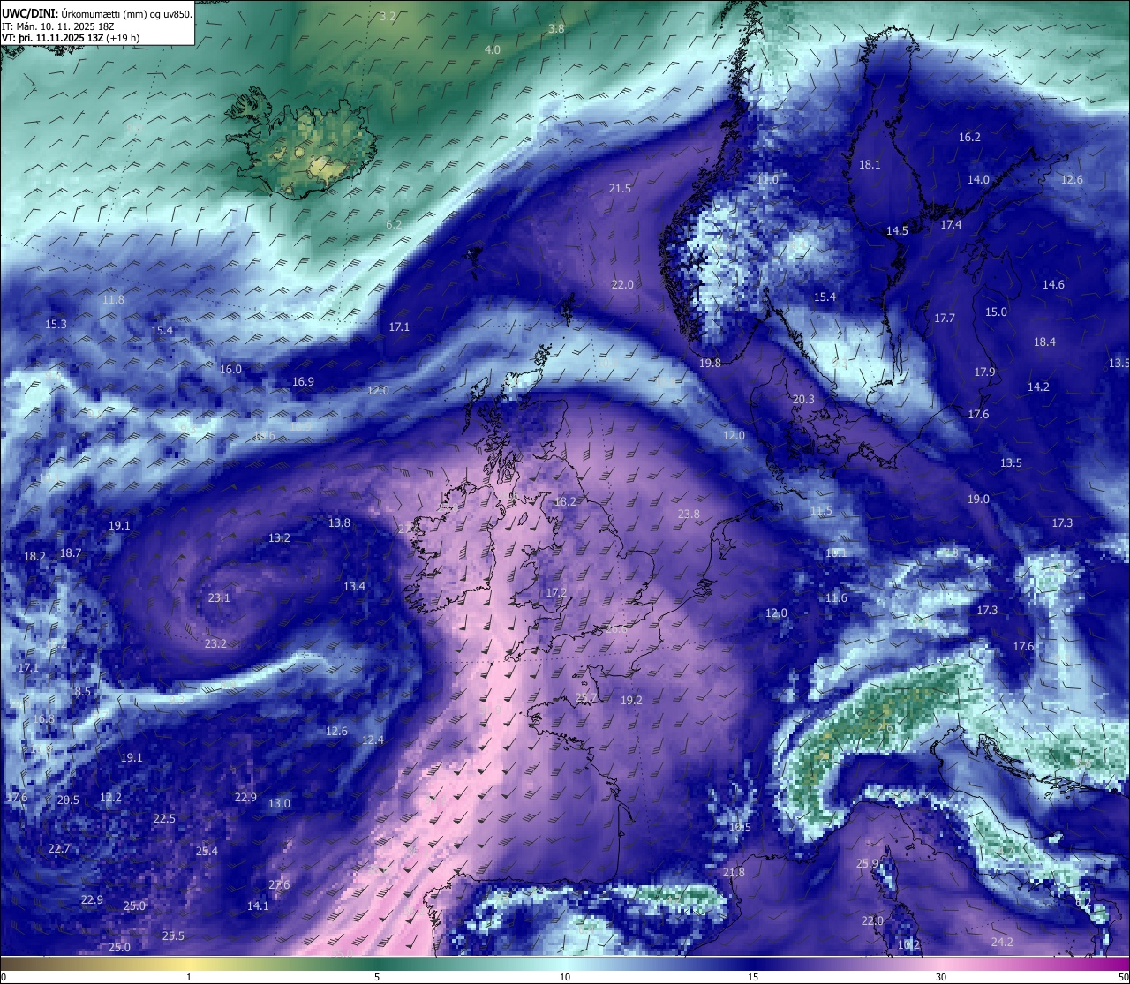The width and height of the screenshot is (1130, 984).
Task: Select the map value "17.9"
Action: tap(984, 372)
